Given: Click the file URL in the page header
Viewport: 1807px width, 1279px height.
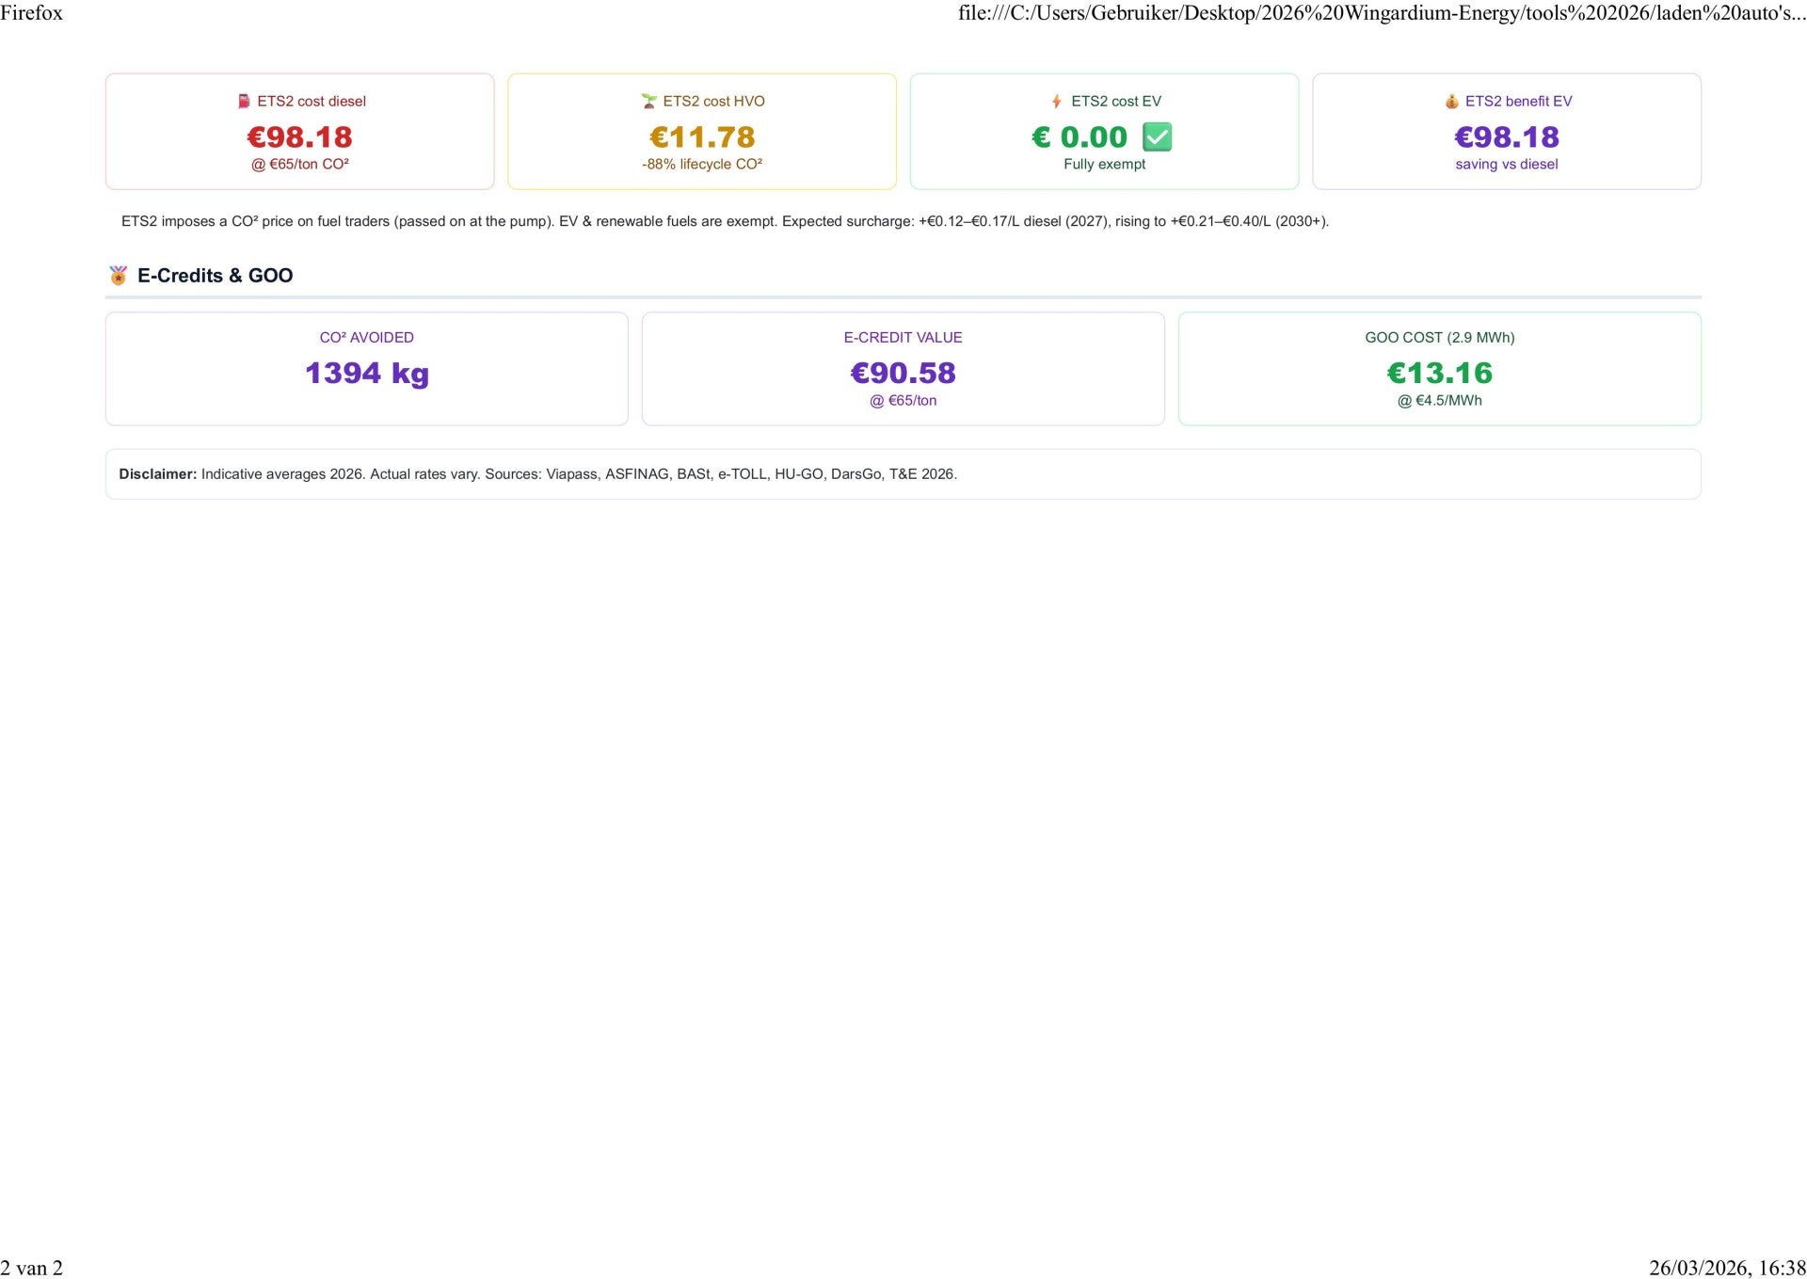Looking at the screenshot, I should coord(1381,13).
